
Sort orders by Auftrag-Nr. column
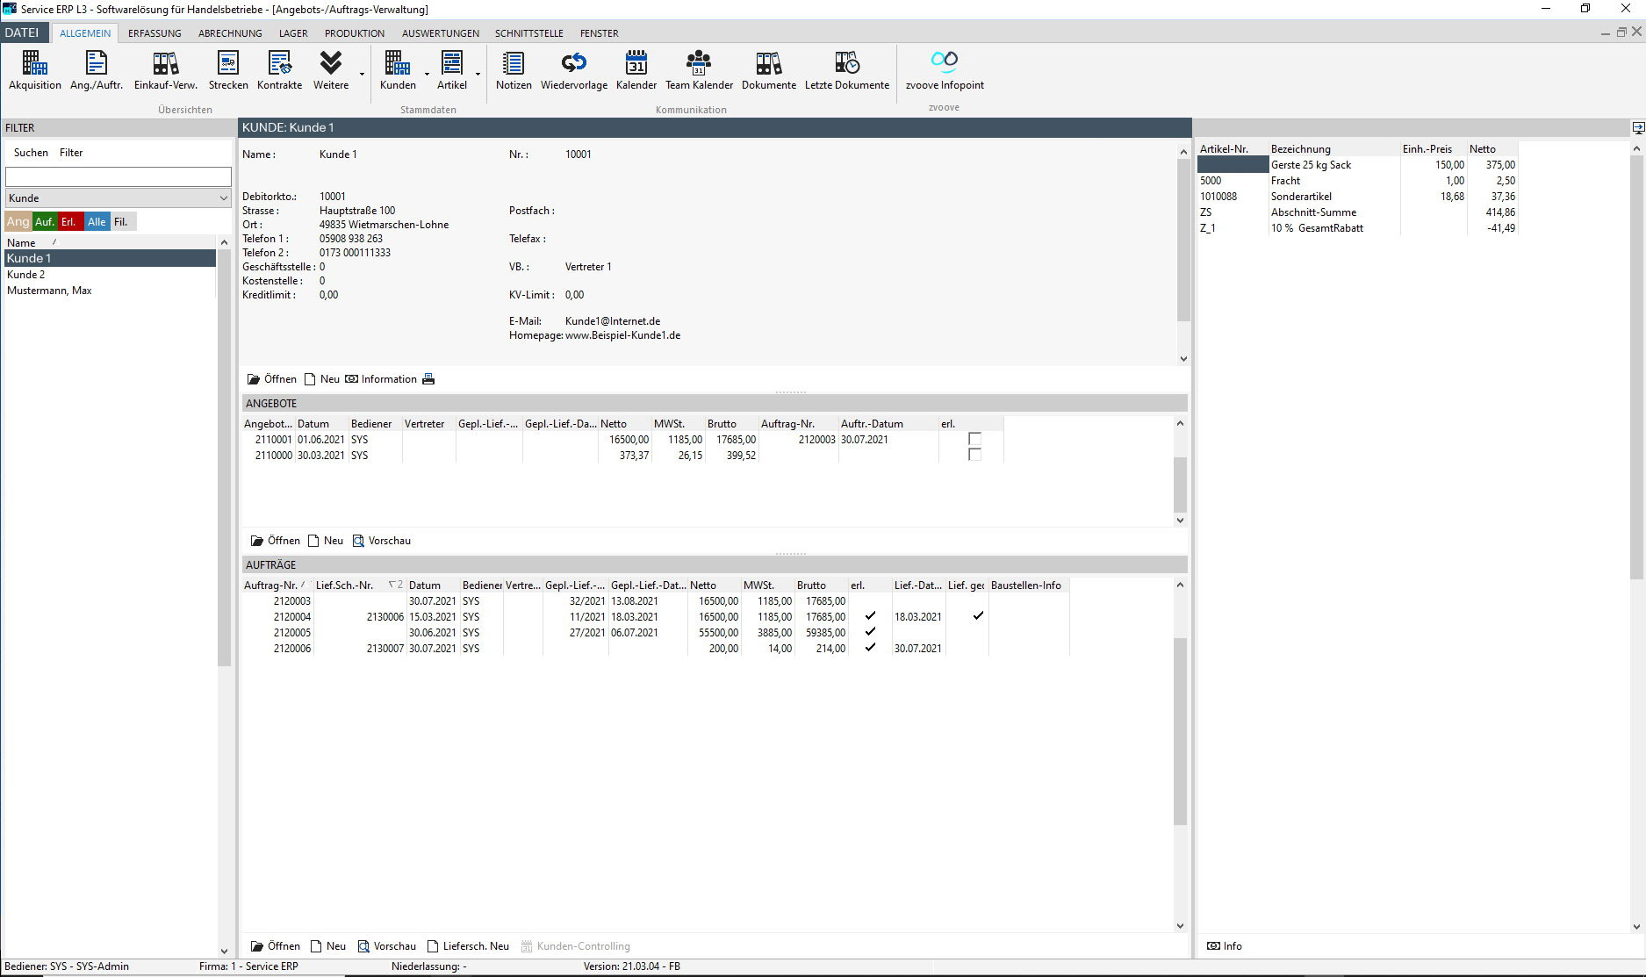click(277, 585)
